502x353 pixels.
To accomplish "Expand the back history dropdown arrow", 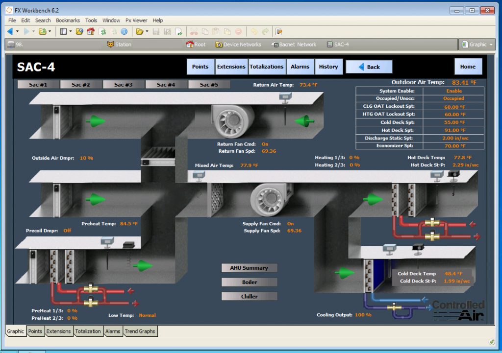I will (x=17, y=31).
